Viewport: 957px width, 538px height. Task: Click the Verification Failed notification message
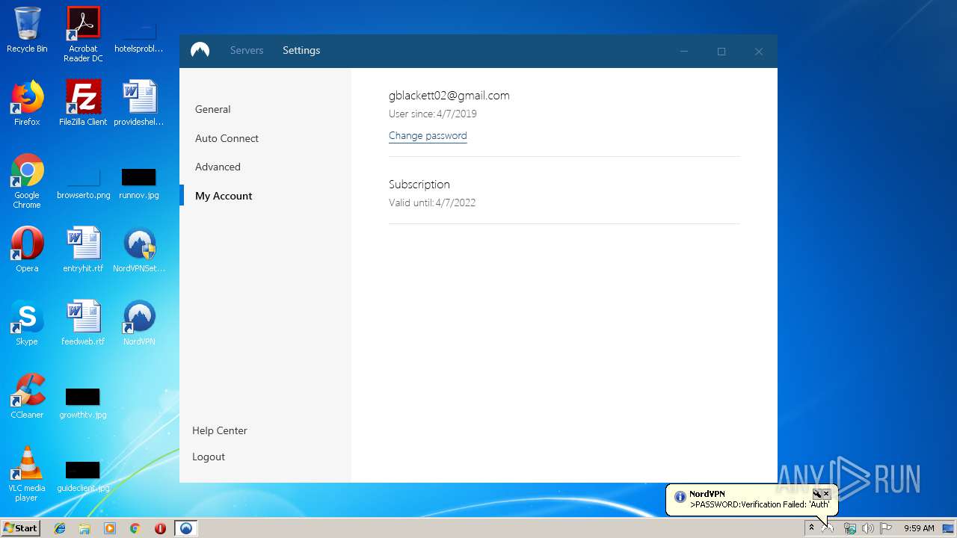tap(759, 504)
